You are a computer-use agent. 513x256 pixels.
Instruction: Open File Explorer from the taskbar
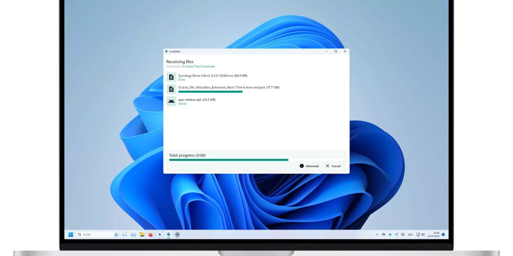click(x=142, y=234)
